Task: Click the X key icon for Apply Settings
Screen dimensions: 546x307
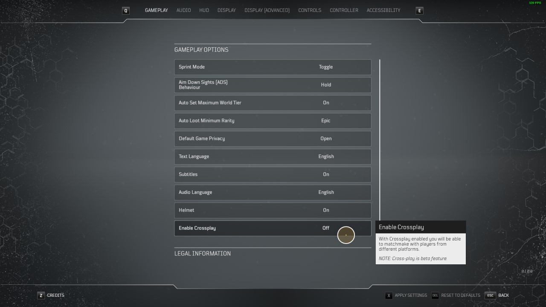Action: pos(389,295)
